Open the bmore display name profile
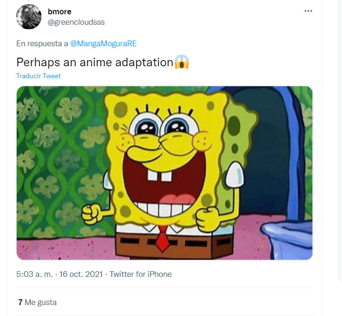The image size is (342, 316). click(60, 11)
